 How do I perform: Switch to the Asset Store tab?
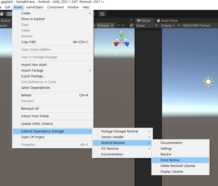(167, 21)
